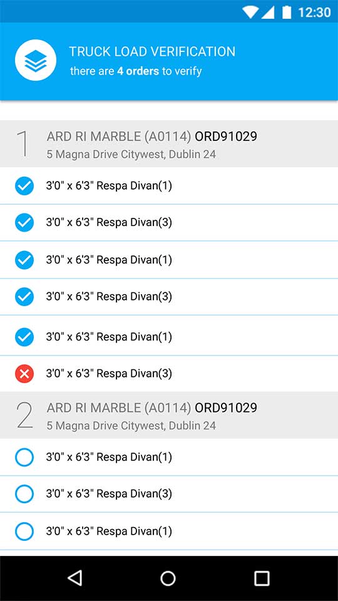Select last visible Respa Divan(1) row circle
Screen dimensions: 338x601
pyautogui.click(x=24, y=532)
